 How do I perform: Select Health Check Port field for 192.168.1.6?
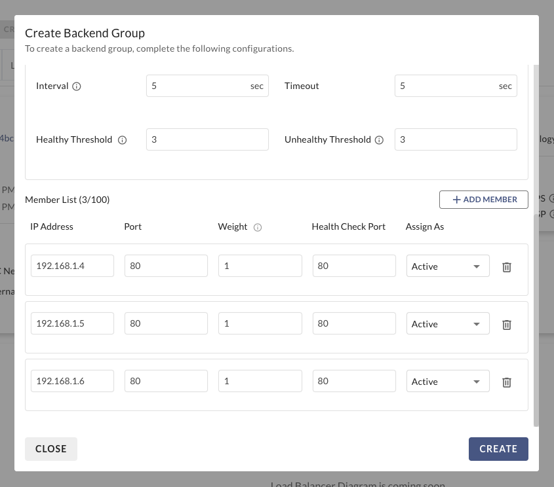point(354,382)
